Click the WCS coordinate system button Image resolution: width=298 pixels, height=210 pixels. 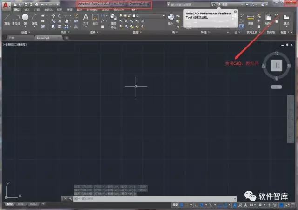[x=276, y=87]
